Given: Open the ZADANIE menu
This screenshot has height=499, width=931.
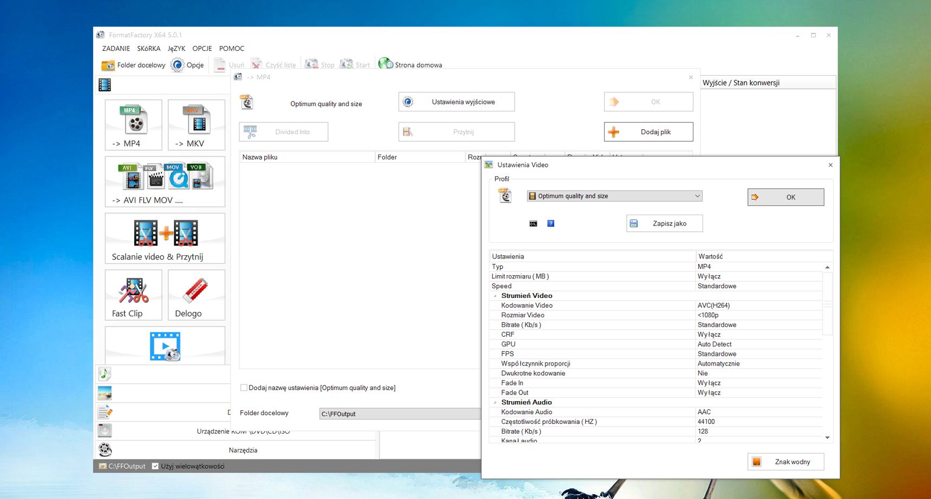Looking at the screenshot, I should point(116,49).
